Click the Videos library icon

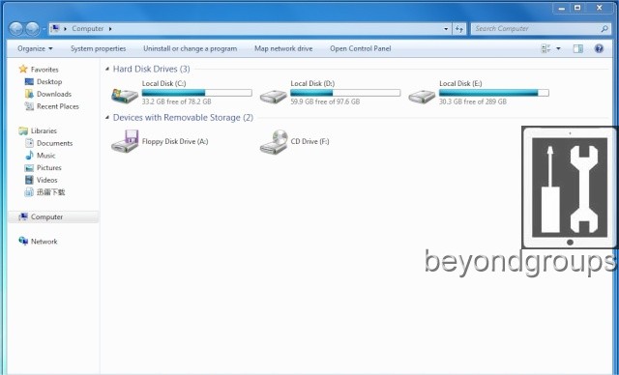click(x=29, y=180)
